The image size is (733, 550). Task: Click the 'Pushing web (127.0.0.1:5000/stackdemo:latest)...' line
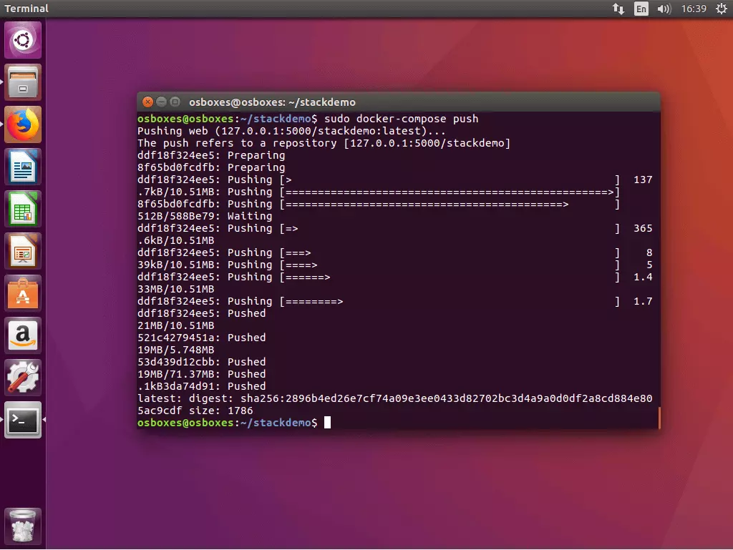click(291, 131)
